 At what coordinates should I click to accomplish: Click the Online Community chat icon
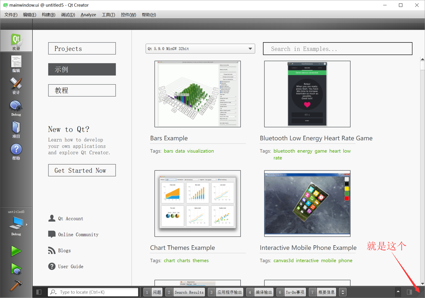pos(52,234)
